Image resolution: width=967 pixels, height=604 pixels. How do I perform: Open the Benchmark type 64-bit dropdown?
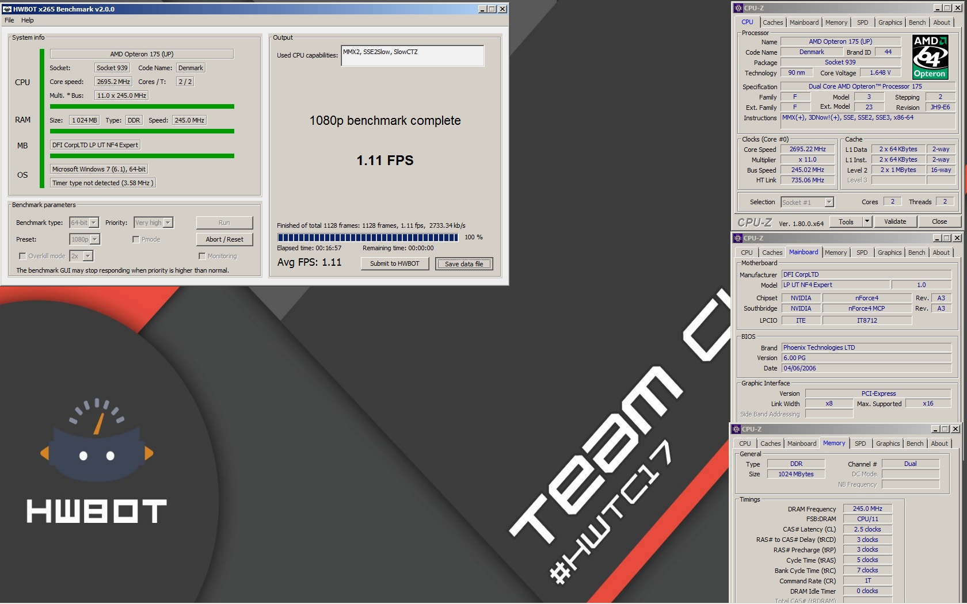pos(94,223)
